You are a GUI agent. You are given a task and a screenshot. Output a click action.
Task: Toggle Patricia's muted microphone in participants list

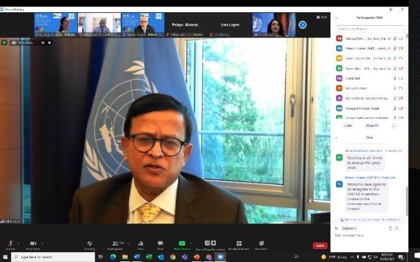(394, 38)
